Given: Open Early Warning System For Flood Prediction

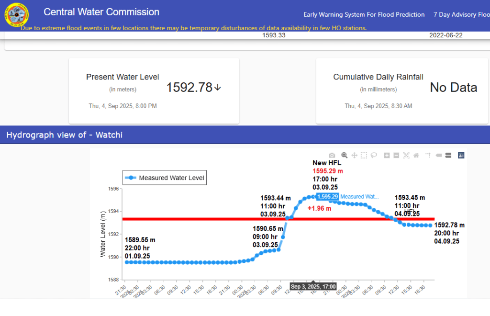Looking at the screenshot, I should 364,14.
